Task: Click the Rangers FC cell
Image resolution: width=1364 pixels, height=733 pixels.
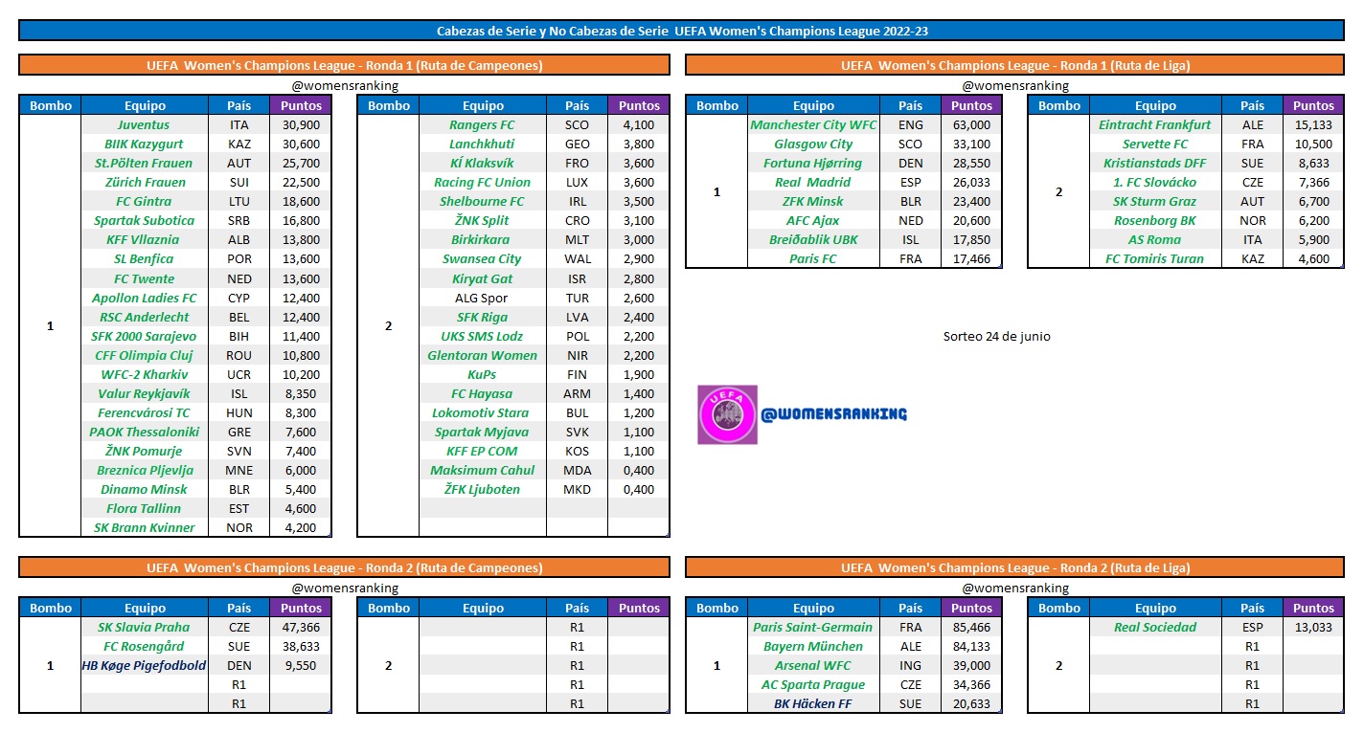Action: (x=483, y=124)
